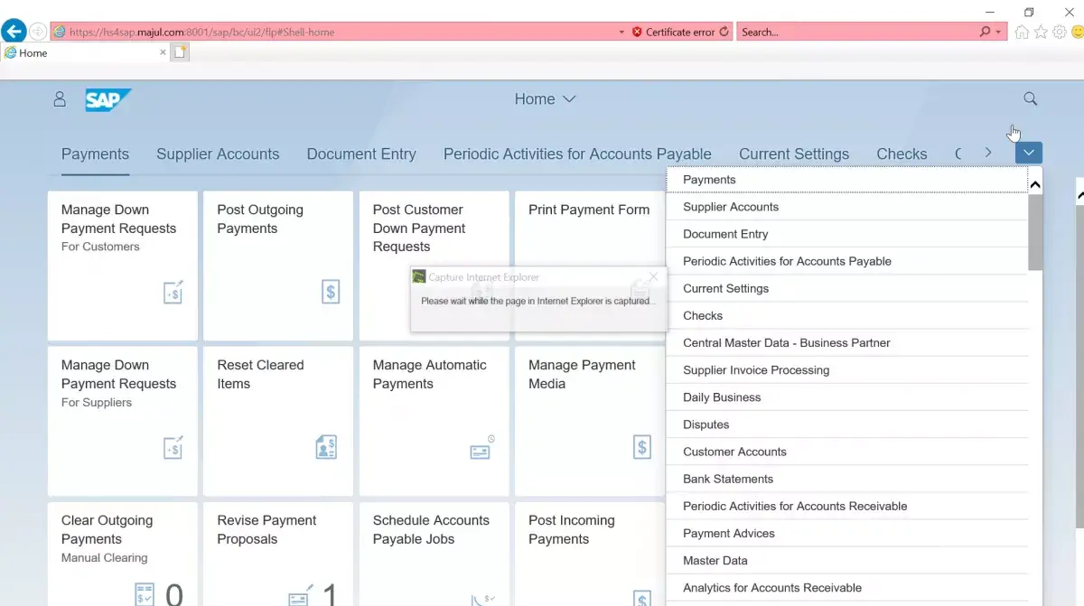The width and height of the screenshot is (1084, 606).
Task: Open Manage Payment Media tile
Action: click(590, 421)
